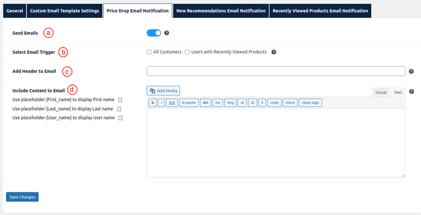Insert code tag with code button
This screenshot has width=421, height=215.
pos(274,102)
